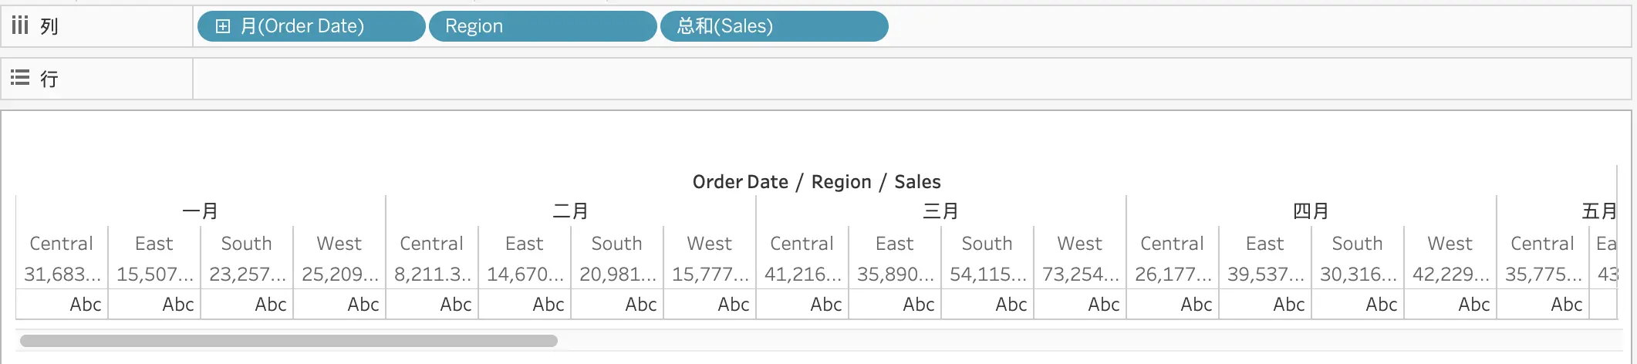Click the Abc mark under 8,211.3

pos(456,305)
